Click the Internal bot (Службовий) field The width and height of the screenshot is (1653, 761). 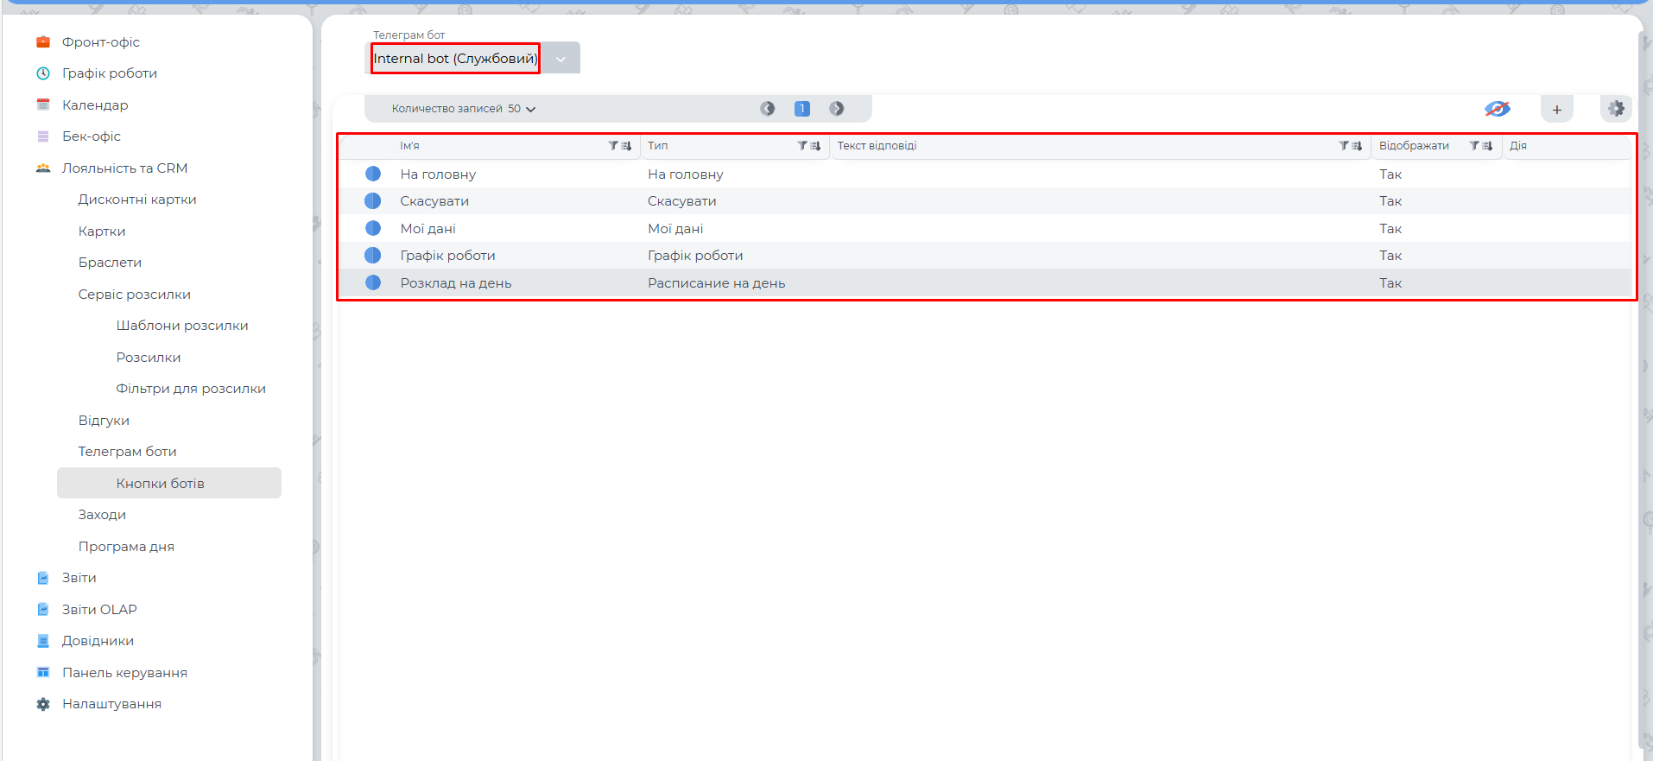coord(455,59)
